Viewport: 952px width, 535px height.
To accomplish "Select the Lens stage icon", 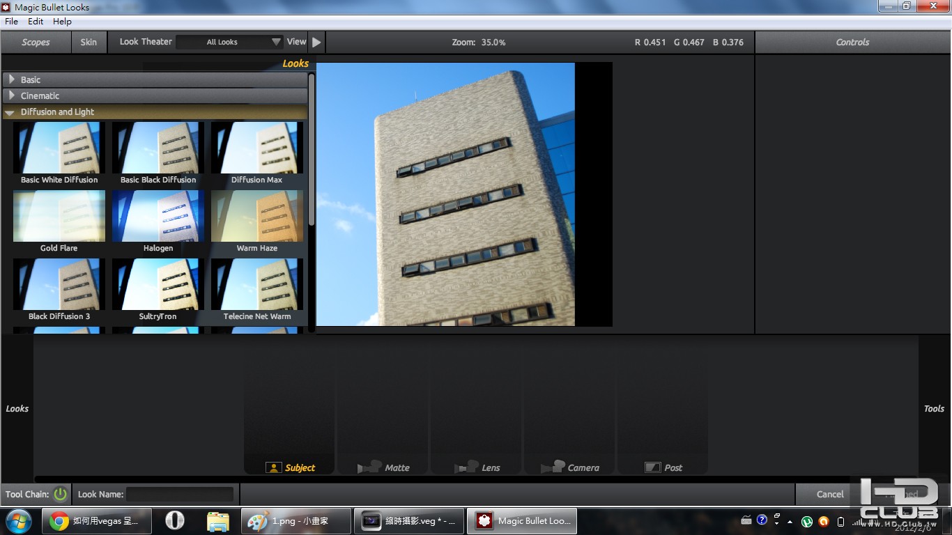I will pyautogui.click(x=466, y=467).
